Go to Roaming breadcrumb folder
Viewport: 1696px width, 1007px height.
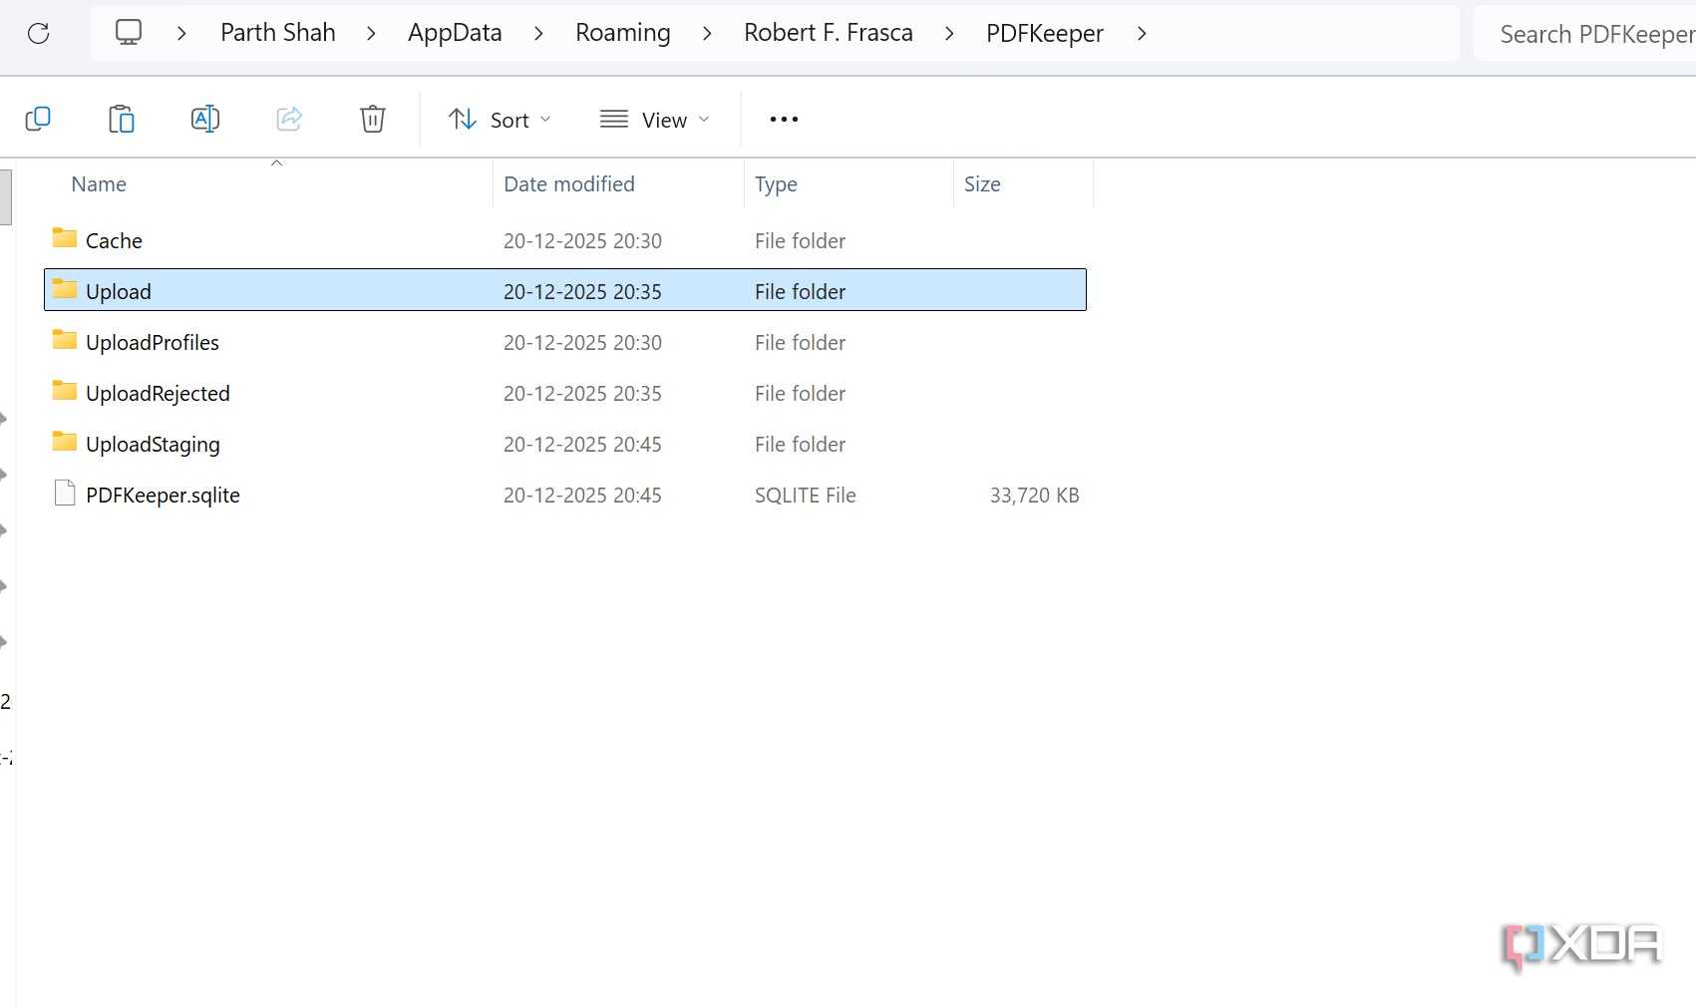(x=623, y=33)
